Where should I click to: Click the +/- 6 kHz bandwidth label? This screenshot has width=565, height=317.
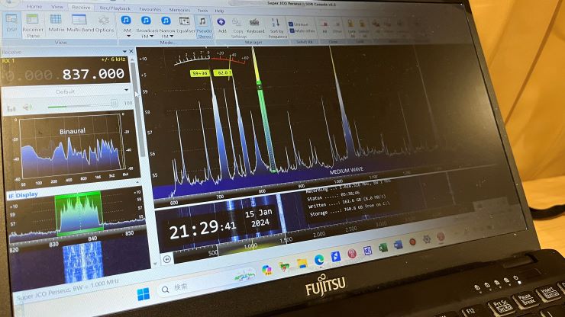coord(113,59)
